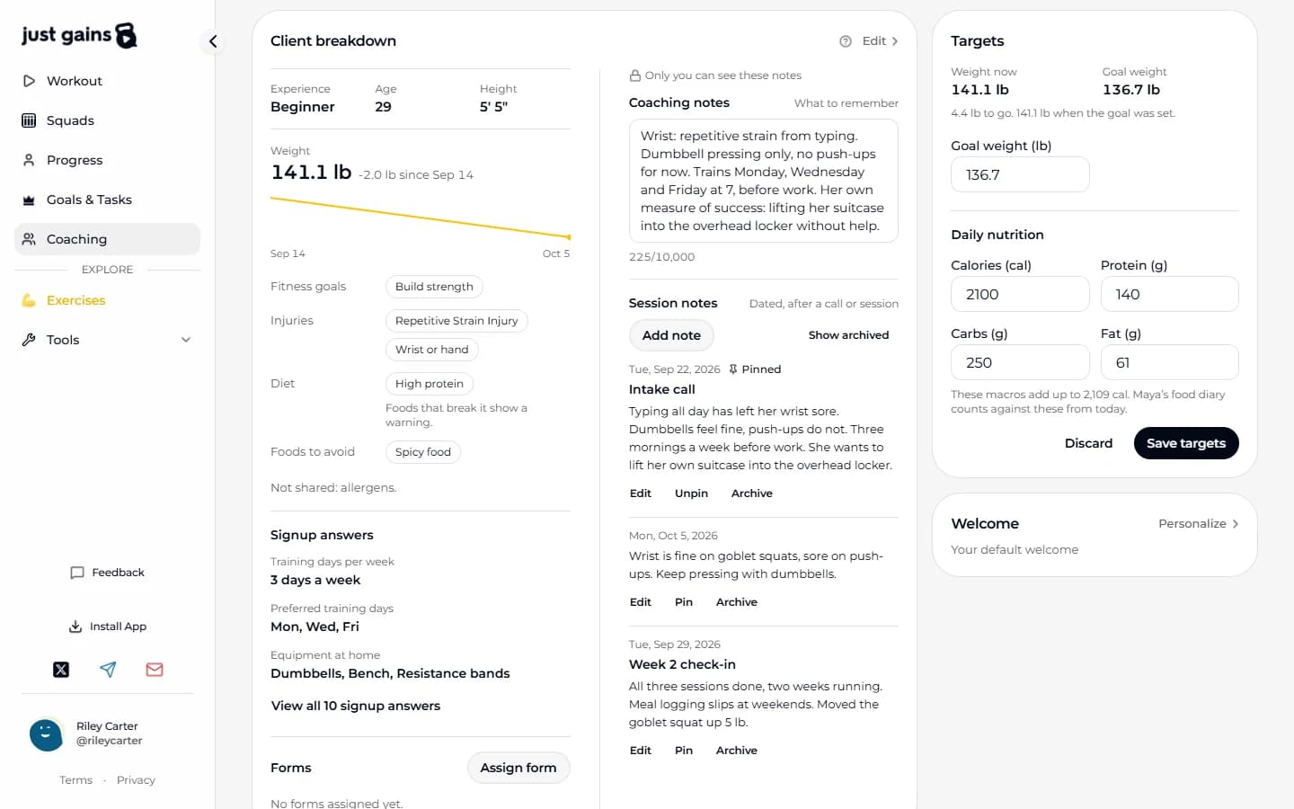Open the X social link icon

coord(61,670)
